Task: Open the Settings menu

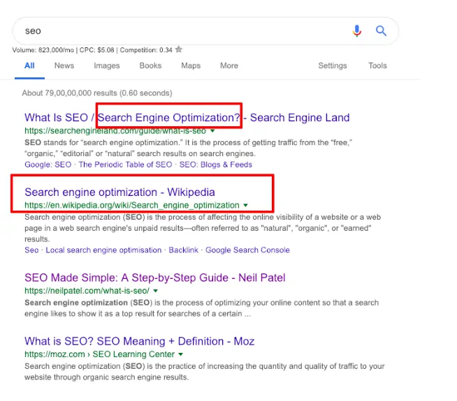Action: 333,66
